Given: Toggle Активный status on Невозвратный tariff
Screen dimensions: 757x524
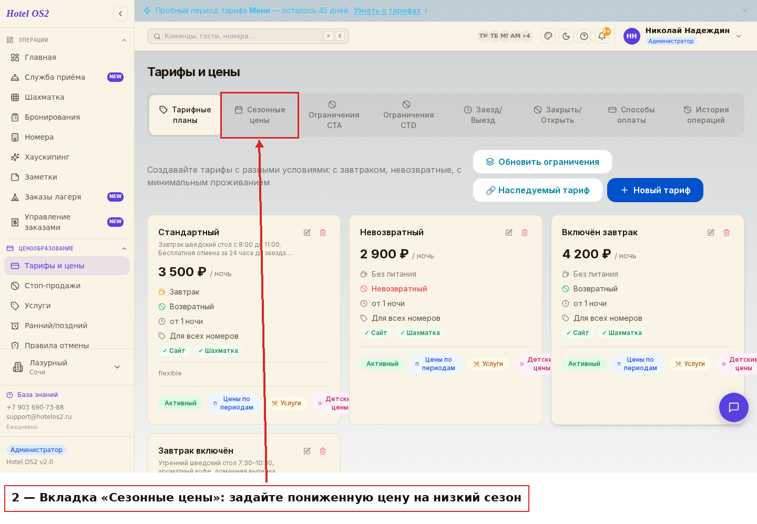Looking at the screenshot, I should [382, 364].
